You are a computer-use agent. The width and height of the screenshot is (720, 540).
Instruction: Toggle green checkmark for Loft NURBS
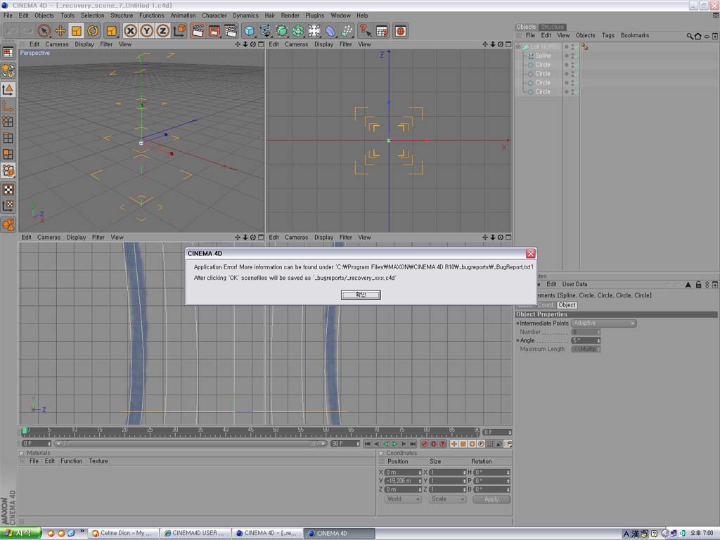coord(575,47)
